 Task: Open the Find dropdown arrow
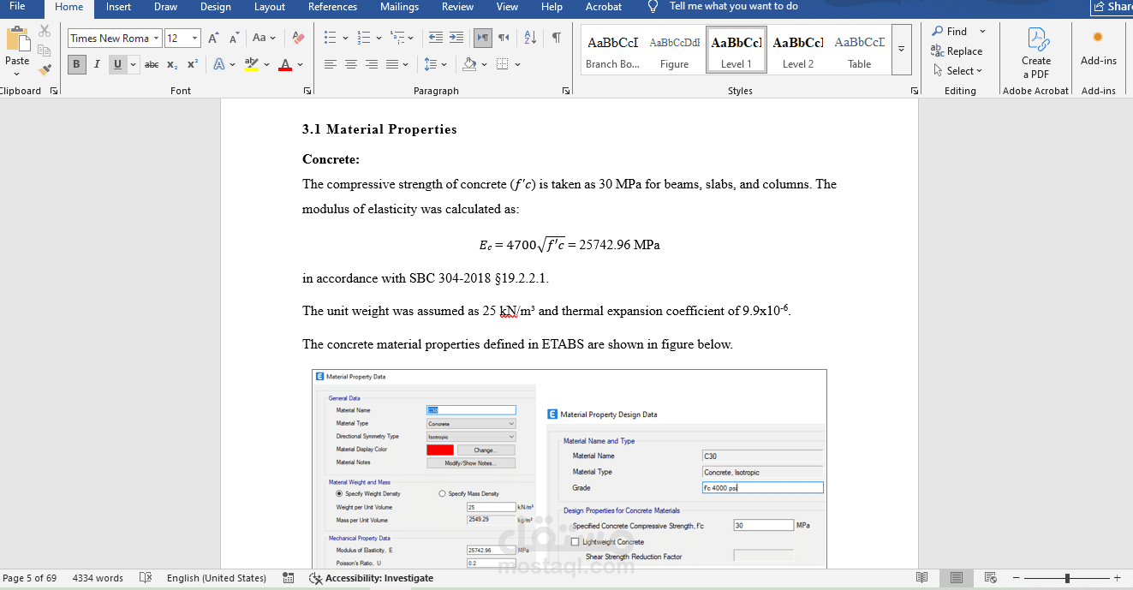[x=981, y=32]
